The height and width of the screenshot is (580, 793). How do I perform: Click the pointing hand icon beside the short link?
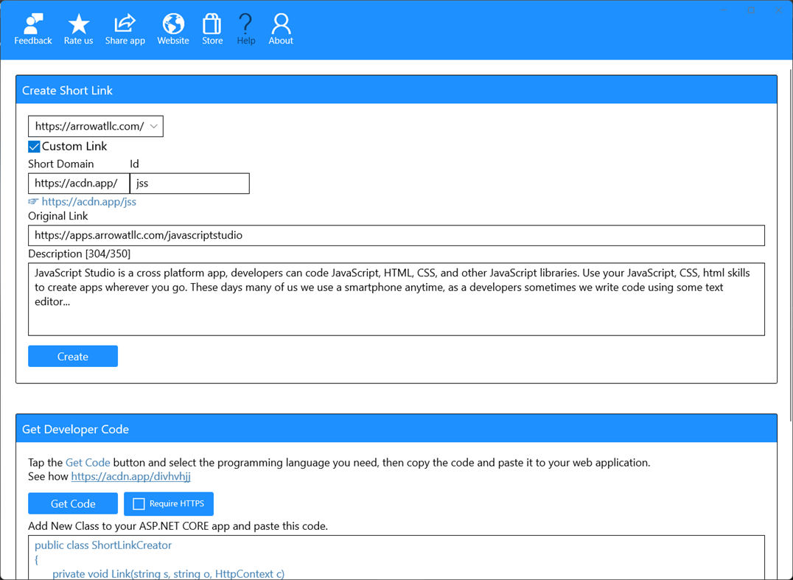pyautogui.click(x=33, y=201)
